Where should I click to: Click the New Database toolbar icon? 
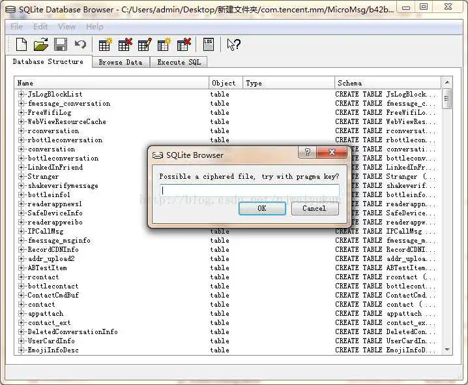22,45
